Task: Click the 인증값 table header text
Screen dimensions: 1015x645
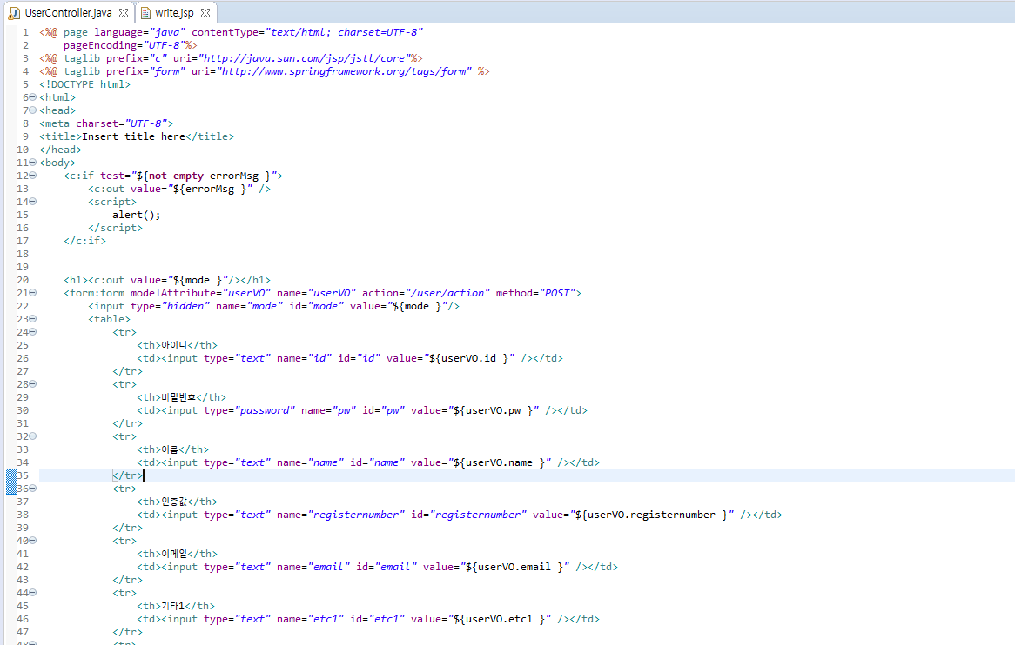Action: (174, 502)
